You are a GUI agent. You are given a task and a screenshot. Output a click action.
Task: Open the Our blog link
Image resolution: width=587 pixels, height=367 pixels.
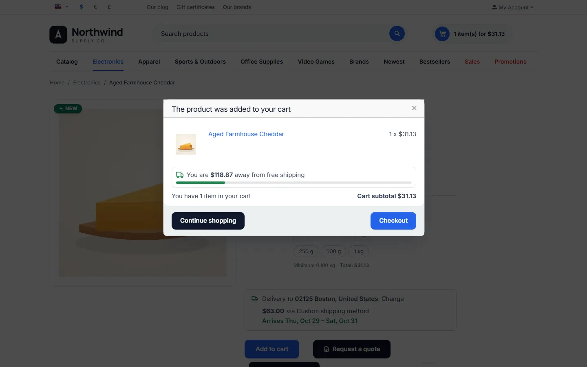pyautogui.click(x=157, y=7)
